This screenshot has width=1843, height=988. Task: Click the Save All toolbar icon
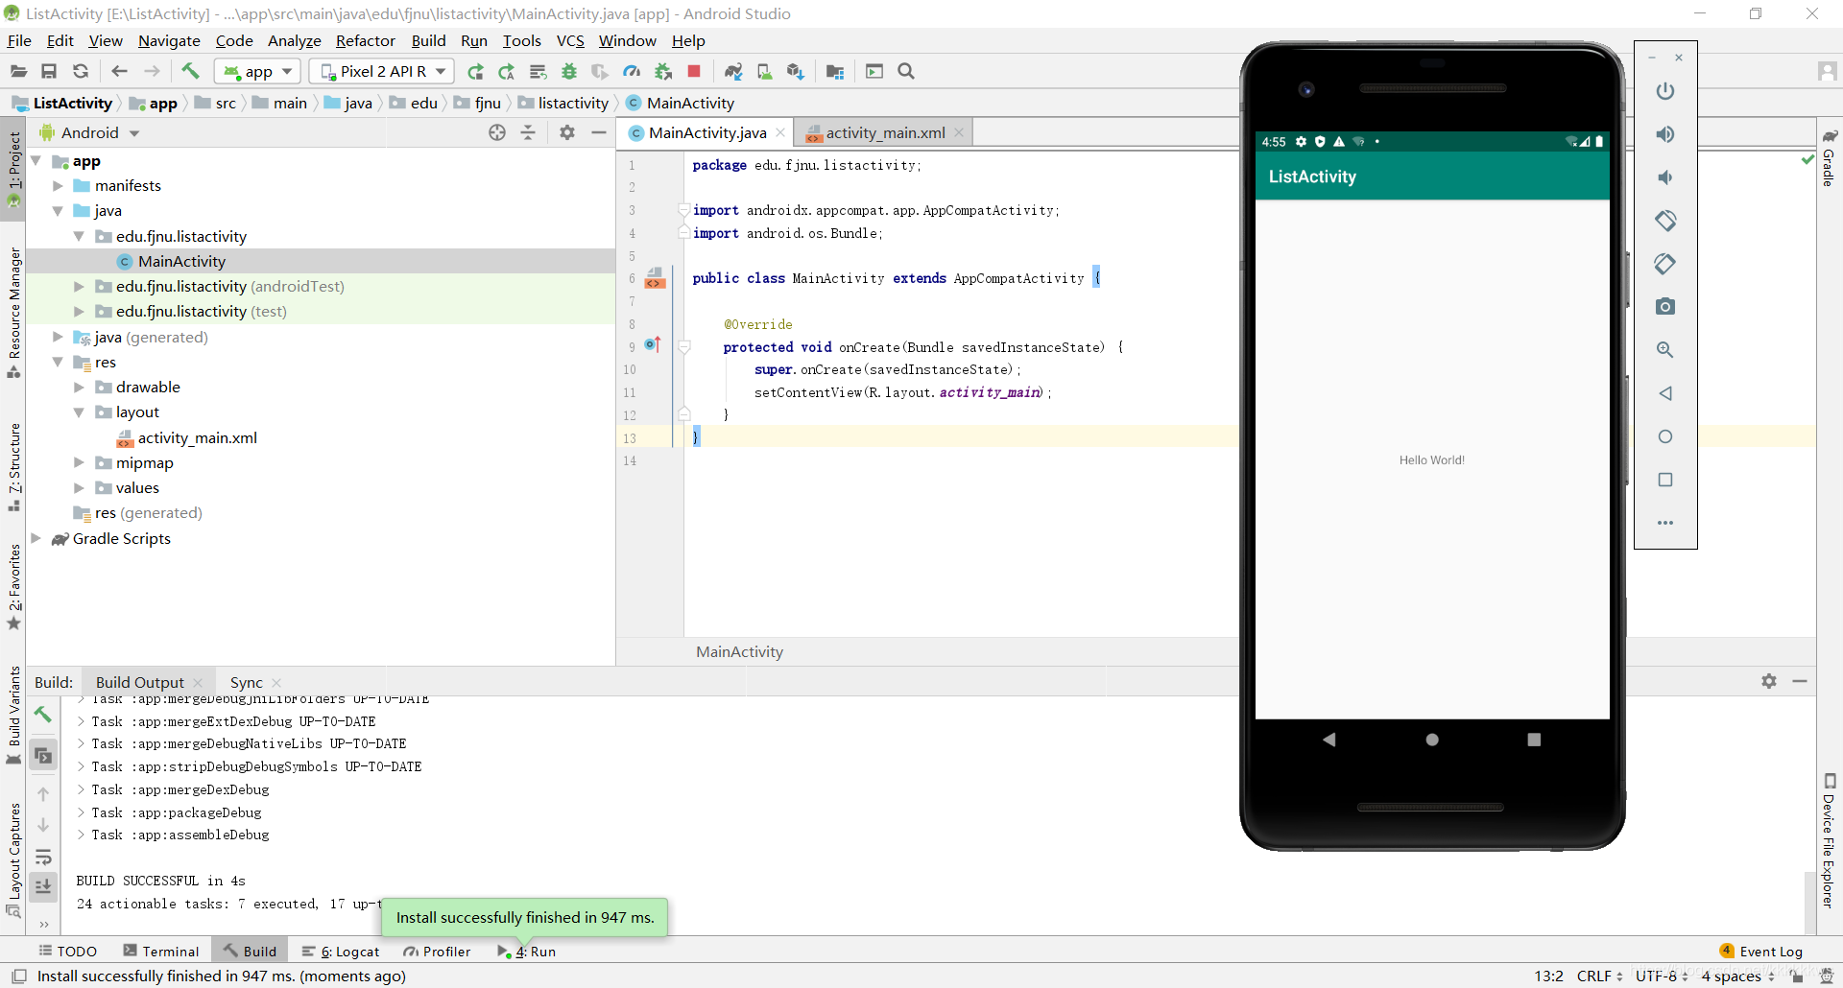(x=49, y=72)
